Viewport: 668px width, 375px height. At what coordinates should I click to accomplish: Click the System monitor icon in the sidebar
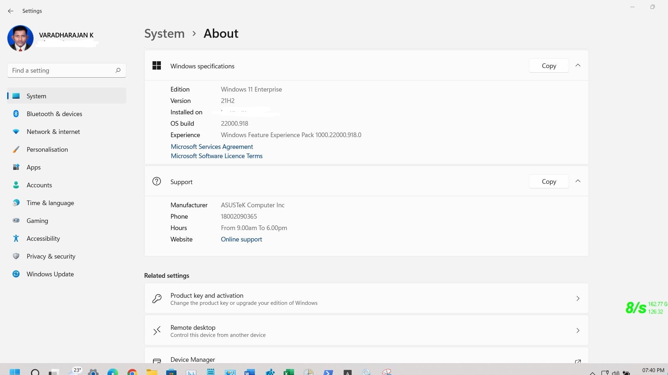pyautogui.click(x=16, y=96)
